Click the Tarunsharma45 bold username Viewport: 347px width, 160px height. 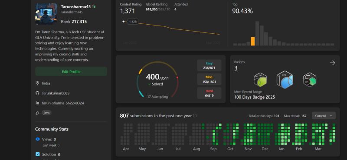(75, 6)
